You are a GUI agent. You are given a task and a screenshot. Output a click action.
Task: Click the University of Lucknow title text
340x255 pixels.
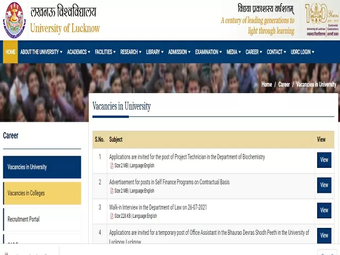point(65,28)
